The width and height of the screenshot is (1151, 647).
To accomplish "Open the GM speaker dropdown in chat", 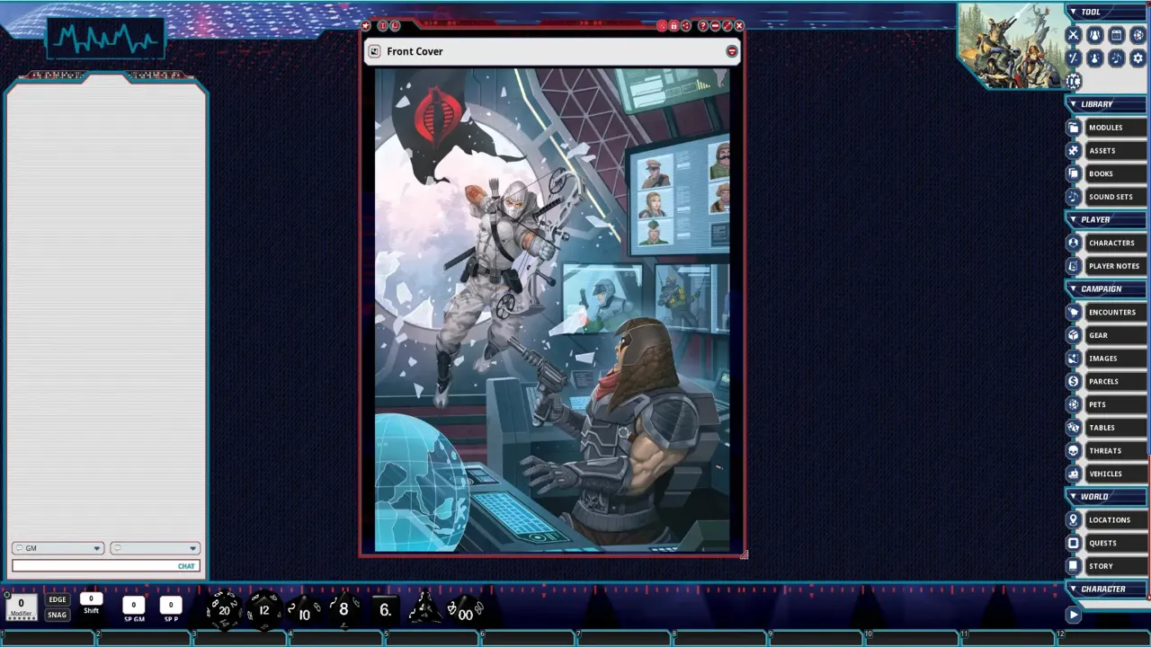I will tap(58, 548).
